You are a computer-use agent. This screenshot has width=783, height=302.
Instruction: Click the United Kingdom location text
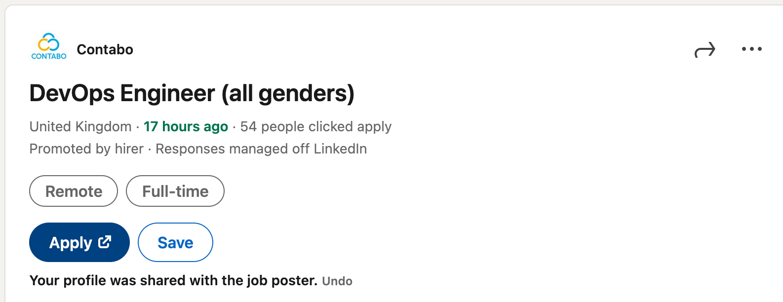click(80, 127)
